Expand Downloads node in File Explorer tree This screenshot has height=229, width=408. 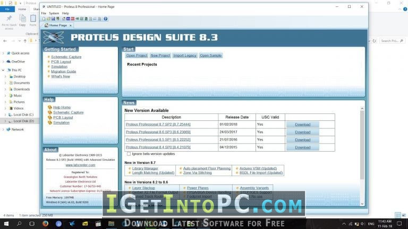coord(5,89)
